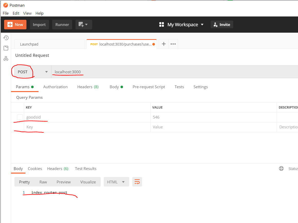Click the empty Value placeholder field
Screen dimensions: 298x223
point(213,127)
